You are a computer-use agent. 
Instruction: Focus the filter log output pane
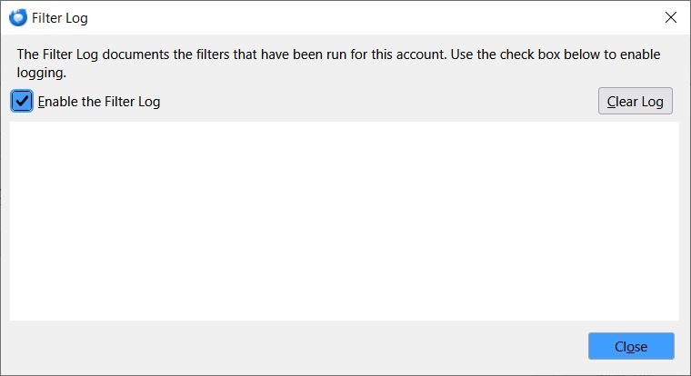345,221
